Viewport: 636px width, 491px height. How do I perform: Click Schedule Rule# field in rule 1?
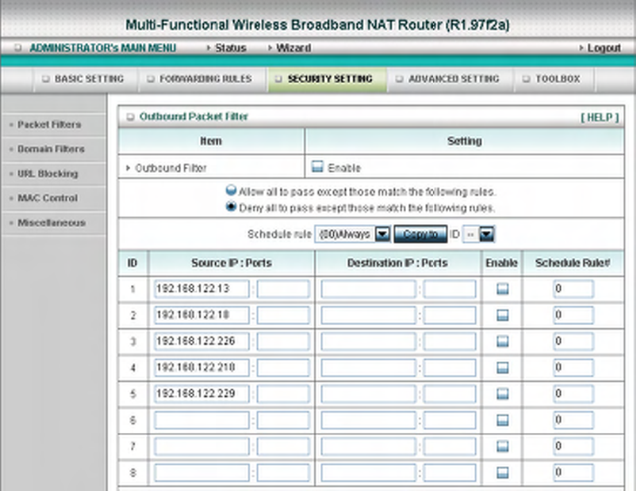(574, 289)
